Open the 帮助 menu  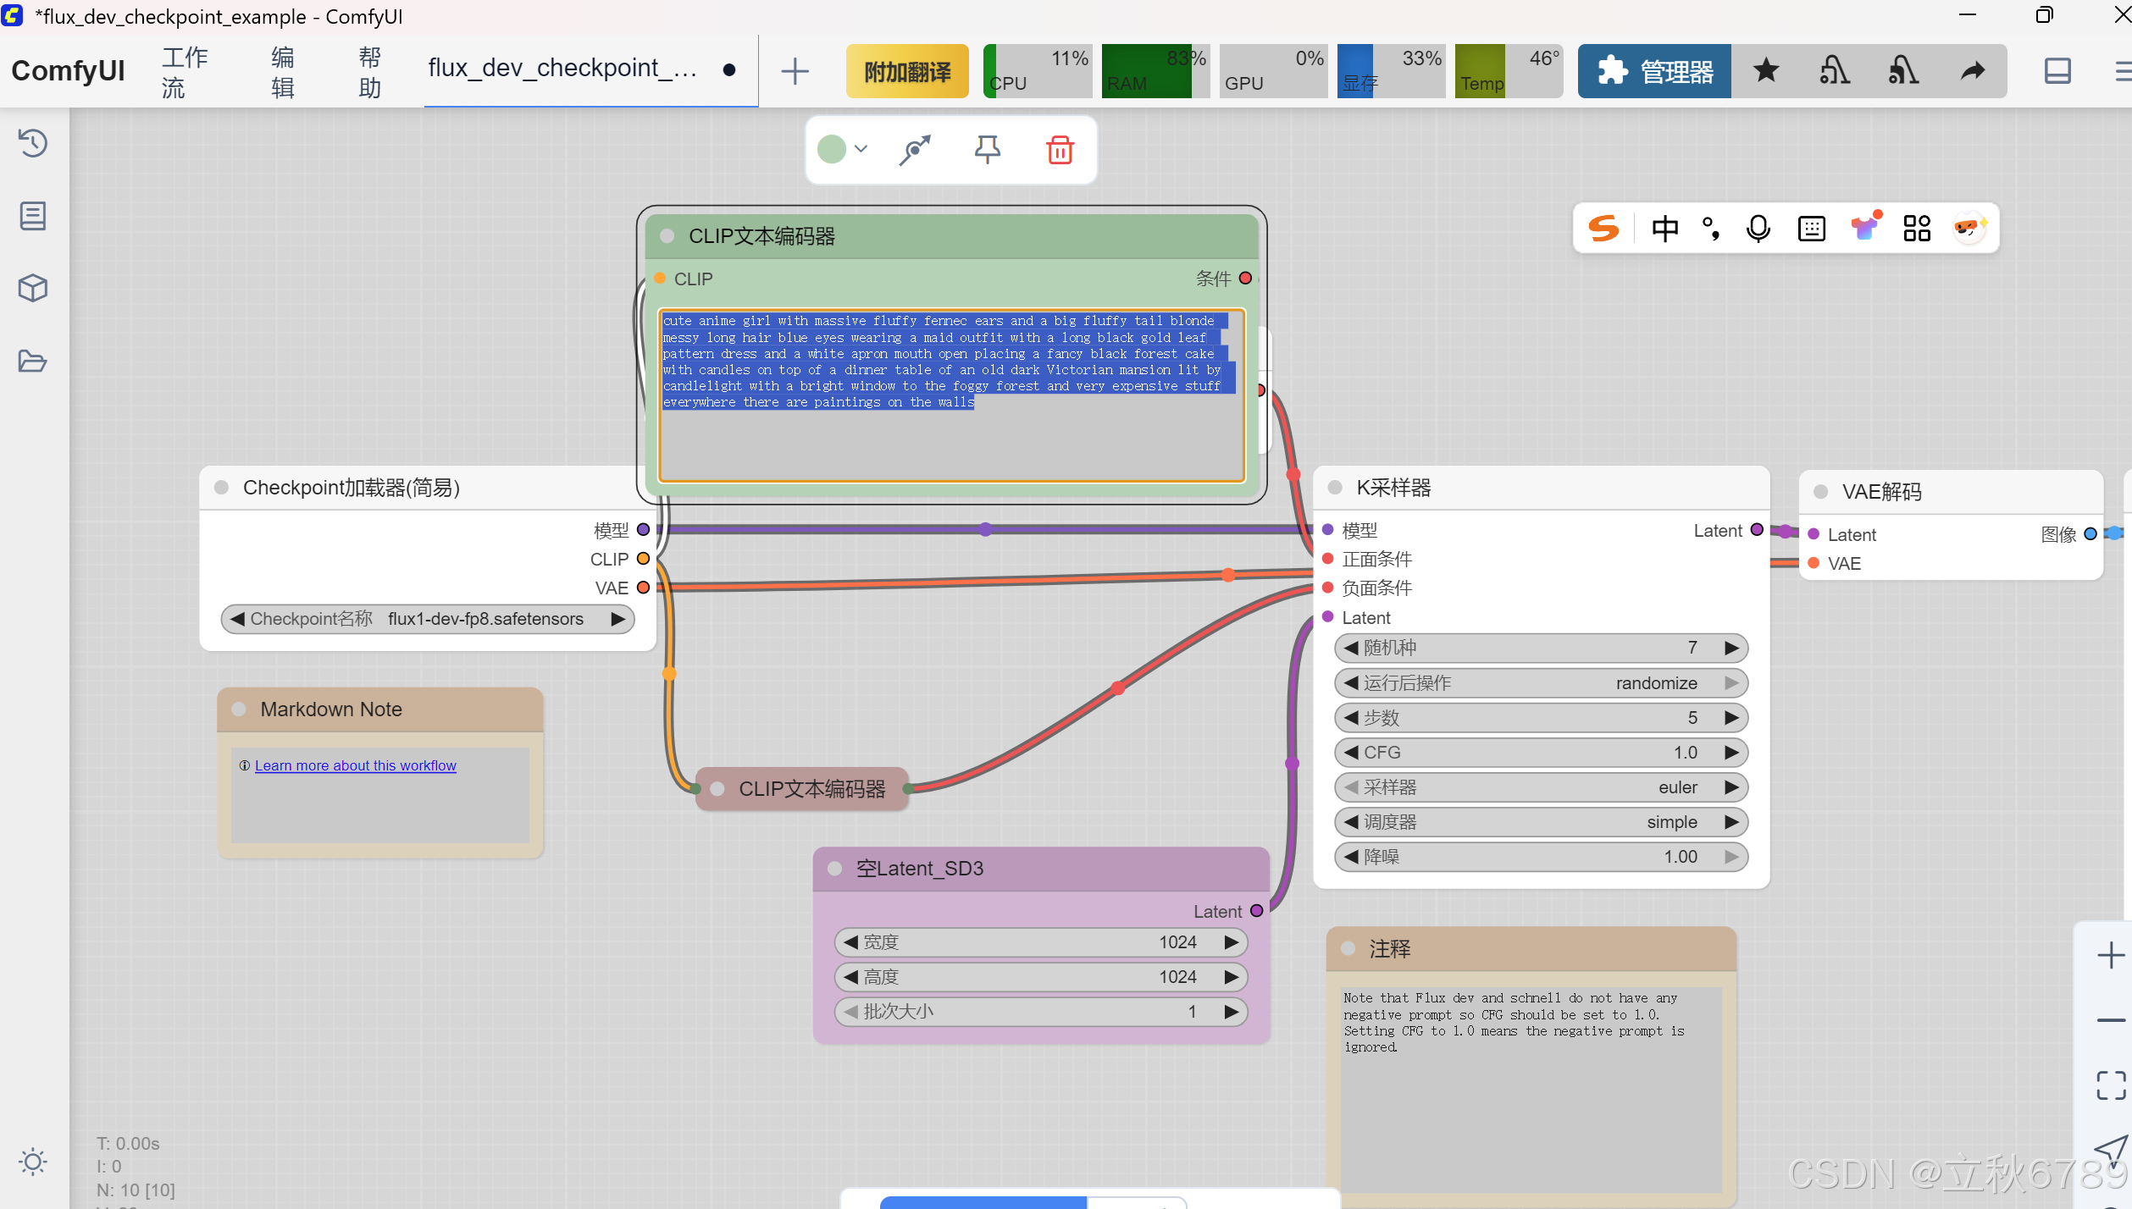click(369, 72)
